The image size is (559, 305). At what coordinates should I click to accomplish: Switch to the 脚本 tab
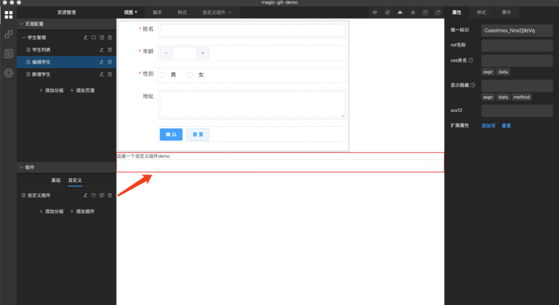click(157, 12)
